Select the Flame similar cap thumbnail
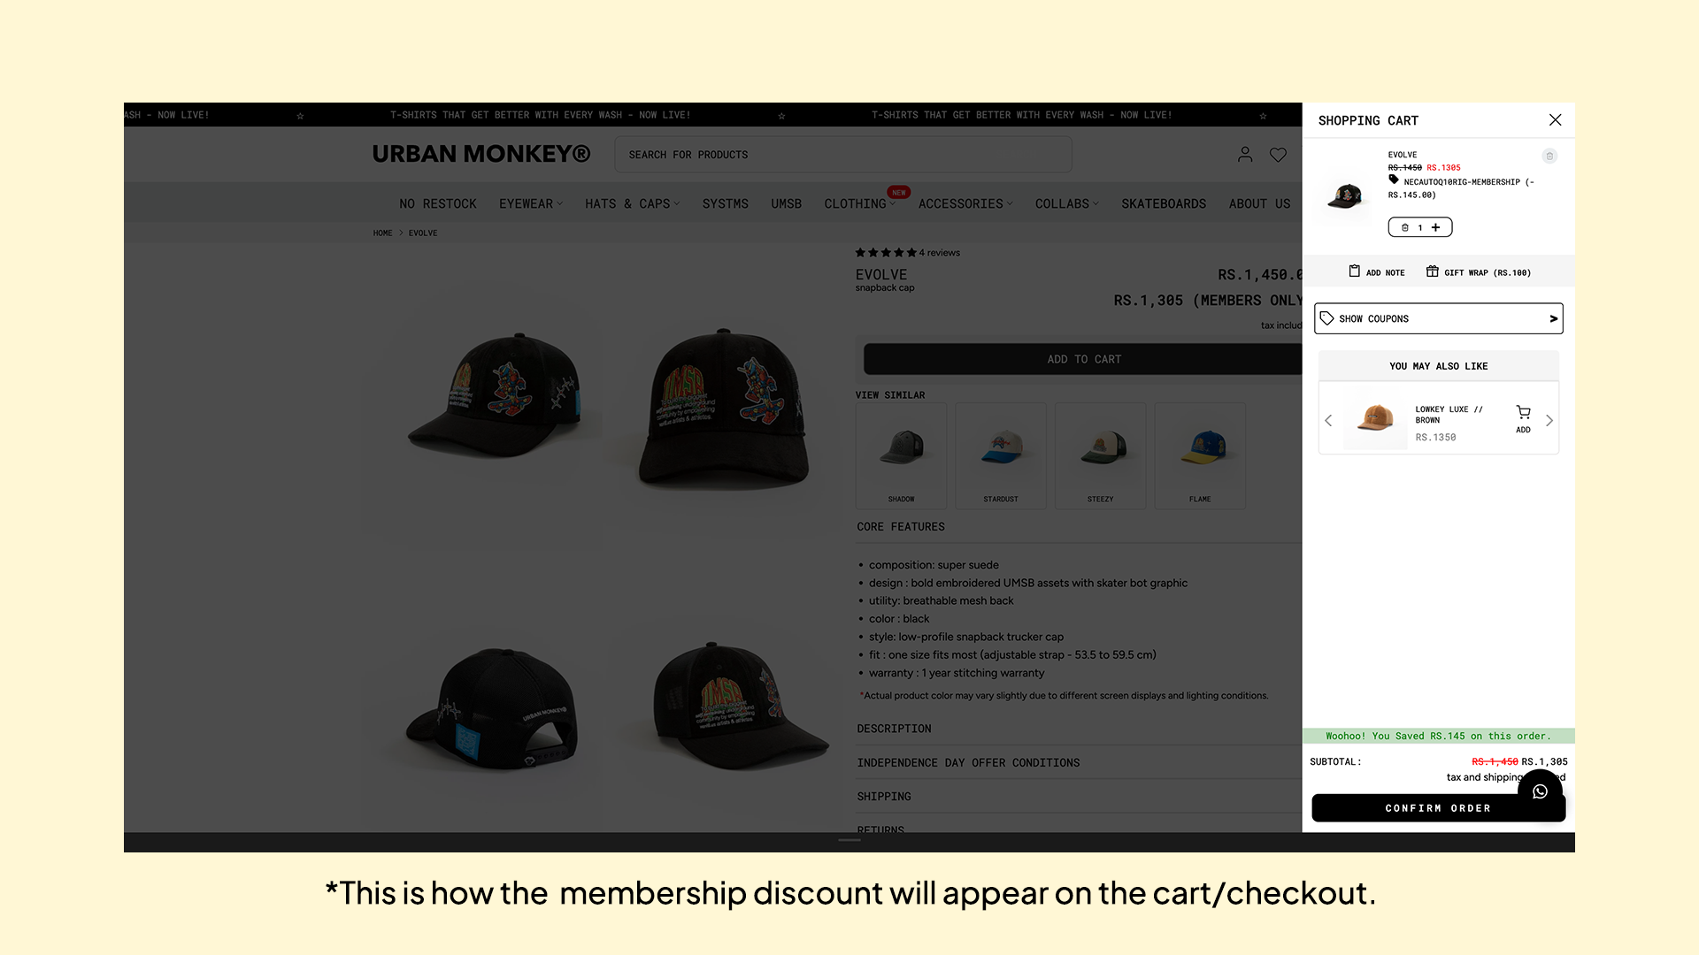Viewport: 1699px width, 955px height. point(1200,455)
